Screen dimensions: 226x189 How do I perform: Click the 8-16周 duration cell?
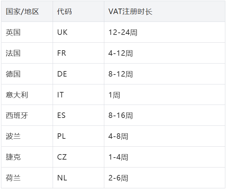pyautogui.click(x=121, y=116)
